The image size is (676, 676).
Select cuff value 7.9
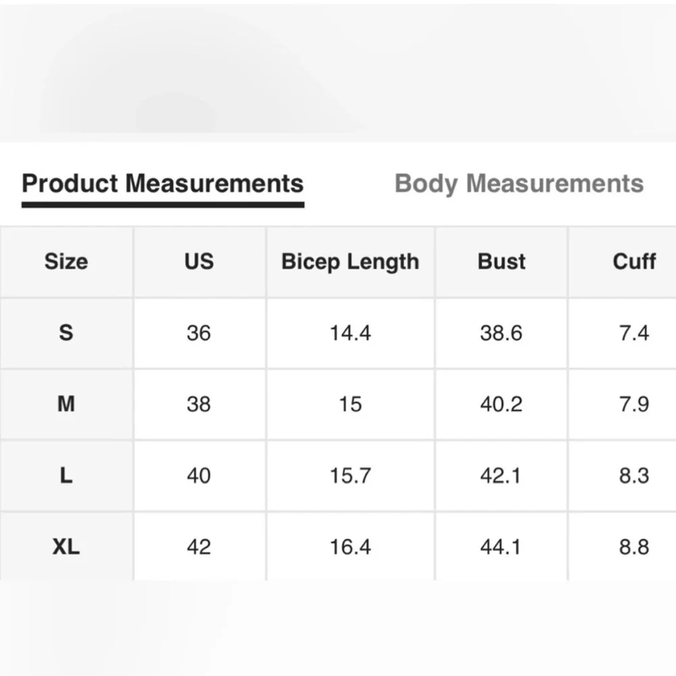tap(634, 404)
